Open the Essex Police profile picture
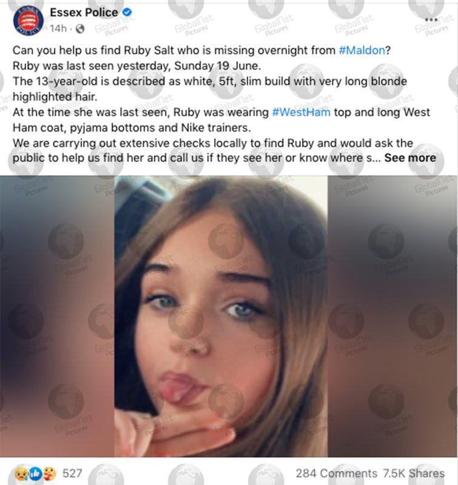The height and width of the screenshot is (485, 458). [28, 21]
